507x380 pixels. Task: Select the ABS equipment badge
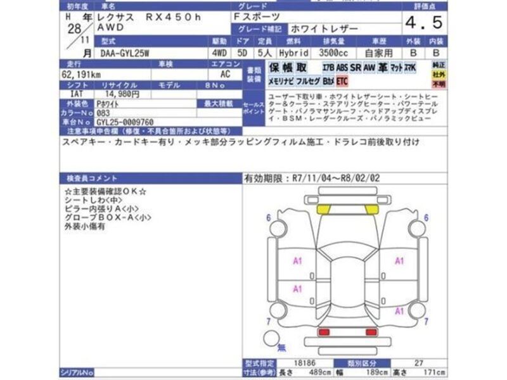[x=342, y=68]
